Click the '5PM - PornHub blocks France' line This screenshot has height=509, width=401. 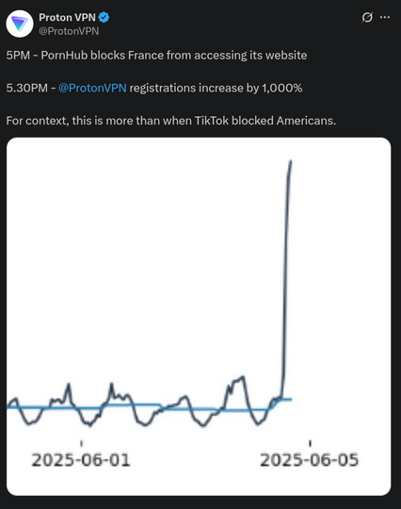[156, 56]
